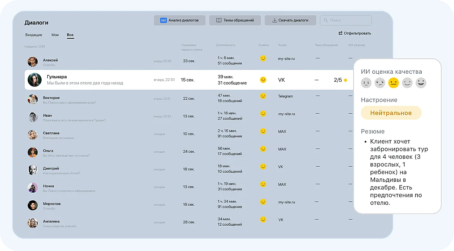Click the Telegram channel in Виктория's row
Image resolution: width=454 pixels, height=251 pixels.
click(285, 96)
